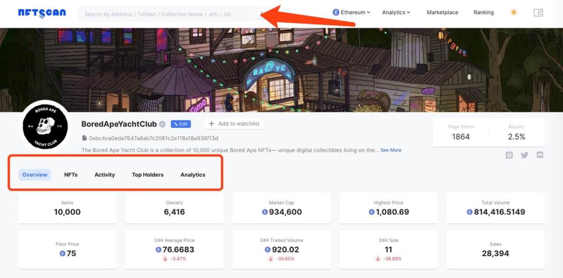
Task: Open the wallet icon in header
Action: coord(538,13)
